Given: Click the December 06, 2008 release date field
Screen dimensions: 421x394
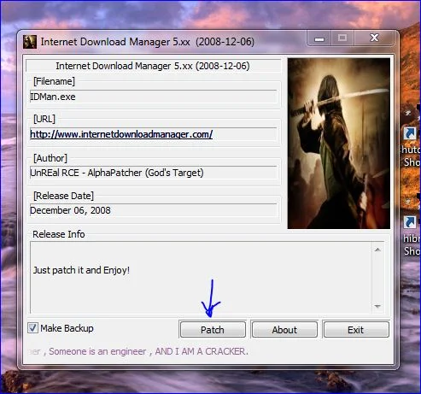Looking at the screenshot, I should (154, 210).
